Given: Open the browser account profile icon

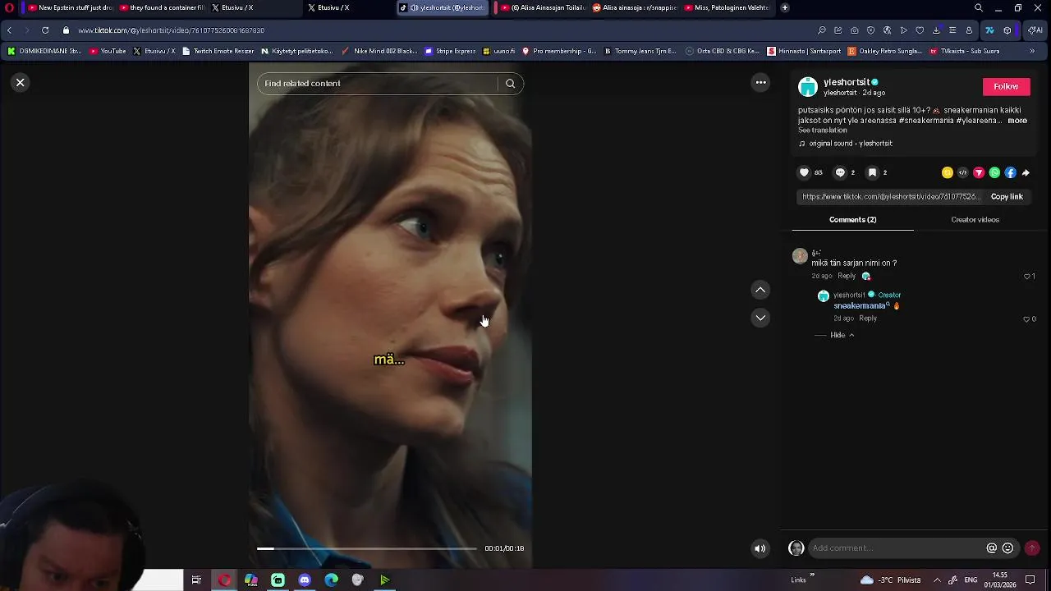Looking at the screenshot, I should click(969, 30).
